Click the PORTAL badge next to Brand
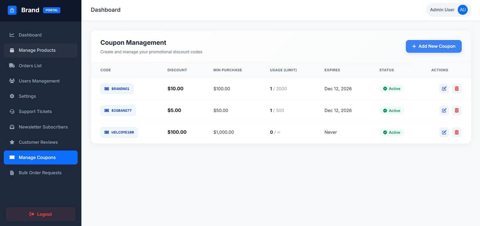This screenshot has width=480, height=226. (52, 10)
